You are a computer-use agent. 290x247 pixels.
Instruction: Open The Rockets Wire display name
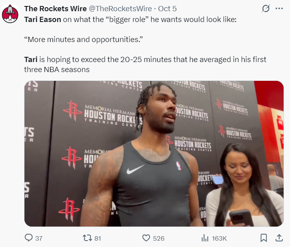[x=55, y=9]
